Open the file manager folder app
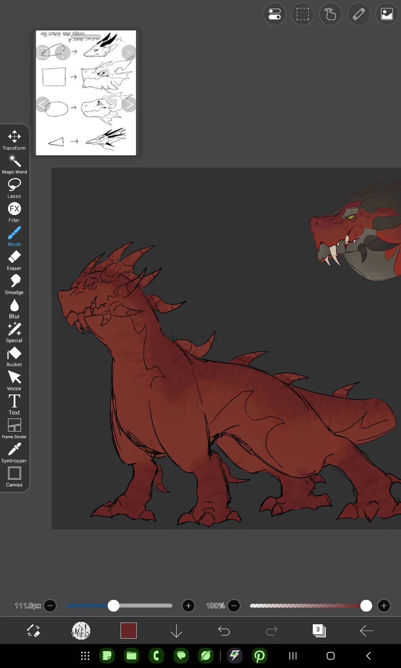Viewport: 401px width, 668px height. coord(131,656)
